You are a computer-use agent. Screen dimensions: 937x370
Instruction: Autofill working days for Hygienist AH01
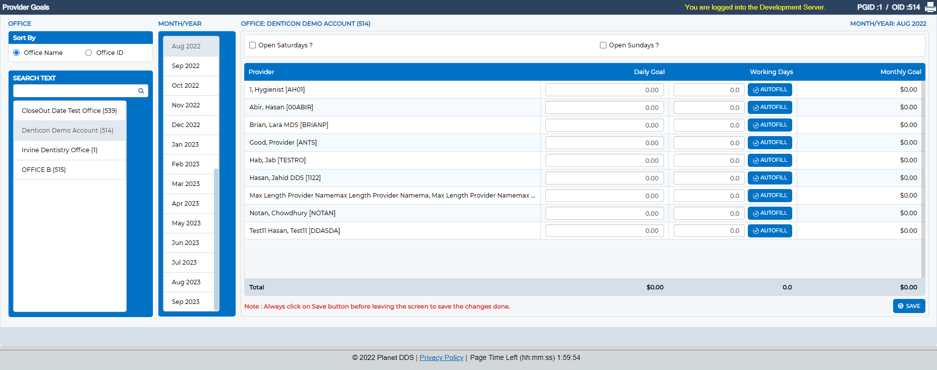[x=770, y=90]
